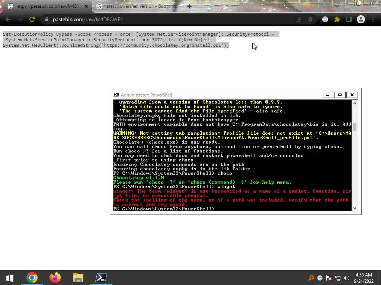Close the pastebin tab
Viewport: 381px width, 285px height.
86,6
